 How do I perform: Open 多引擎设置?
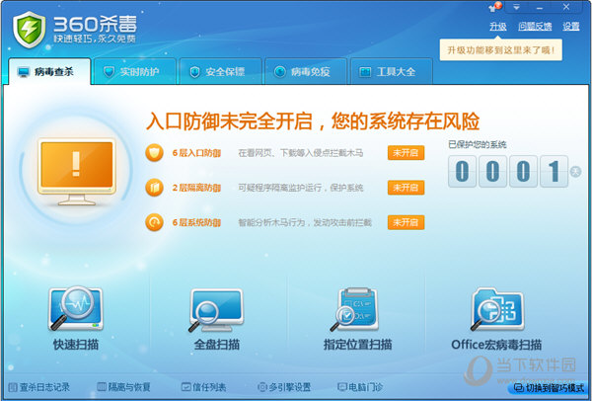[284, 387]
